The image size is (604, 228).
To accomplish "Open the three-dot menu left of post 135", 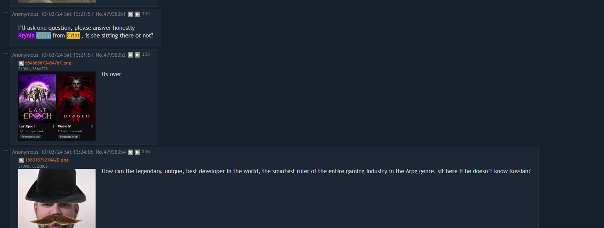I will tap(5, 53).
